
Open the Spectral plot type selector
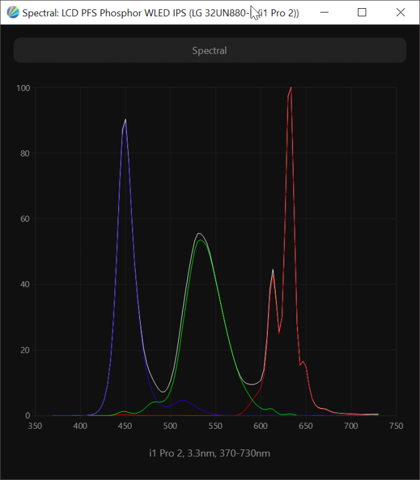tap(210, 51)
